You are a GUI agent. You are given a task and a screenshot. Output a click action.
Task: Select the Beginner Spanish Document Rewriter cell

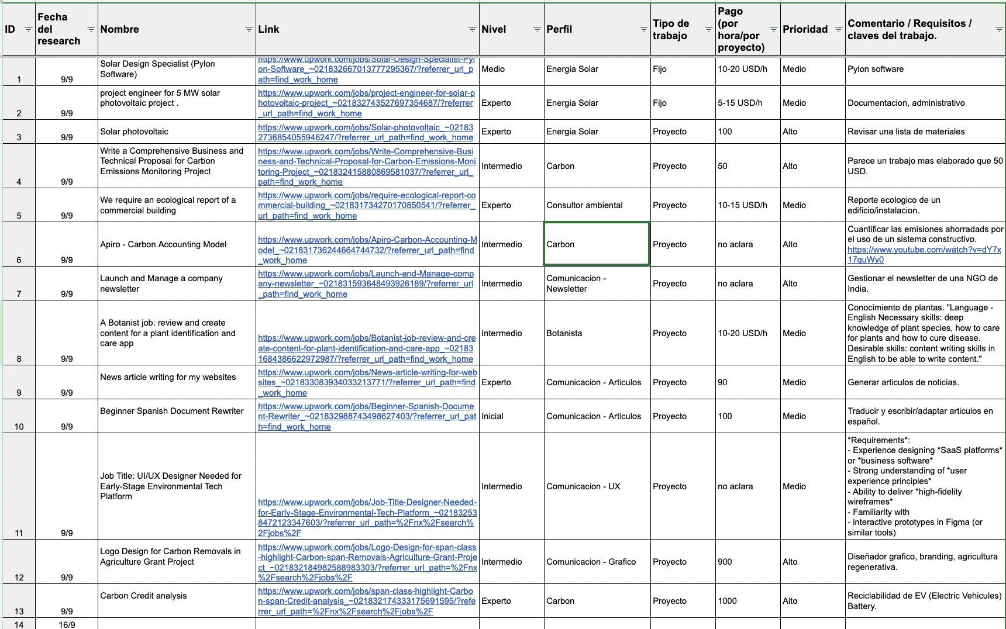172,411
